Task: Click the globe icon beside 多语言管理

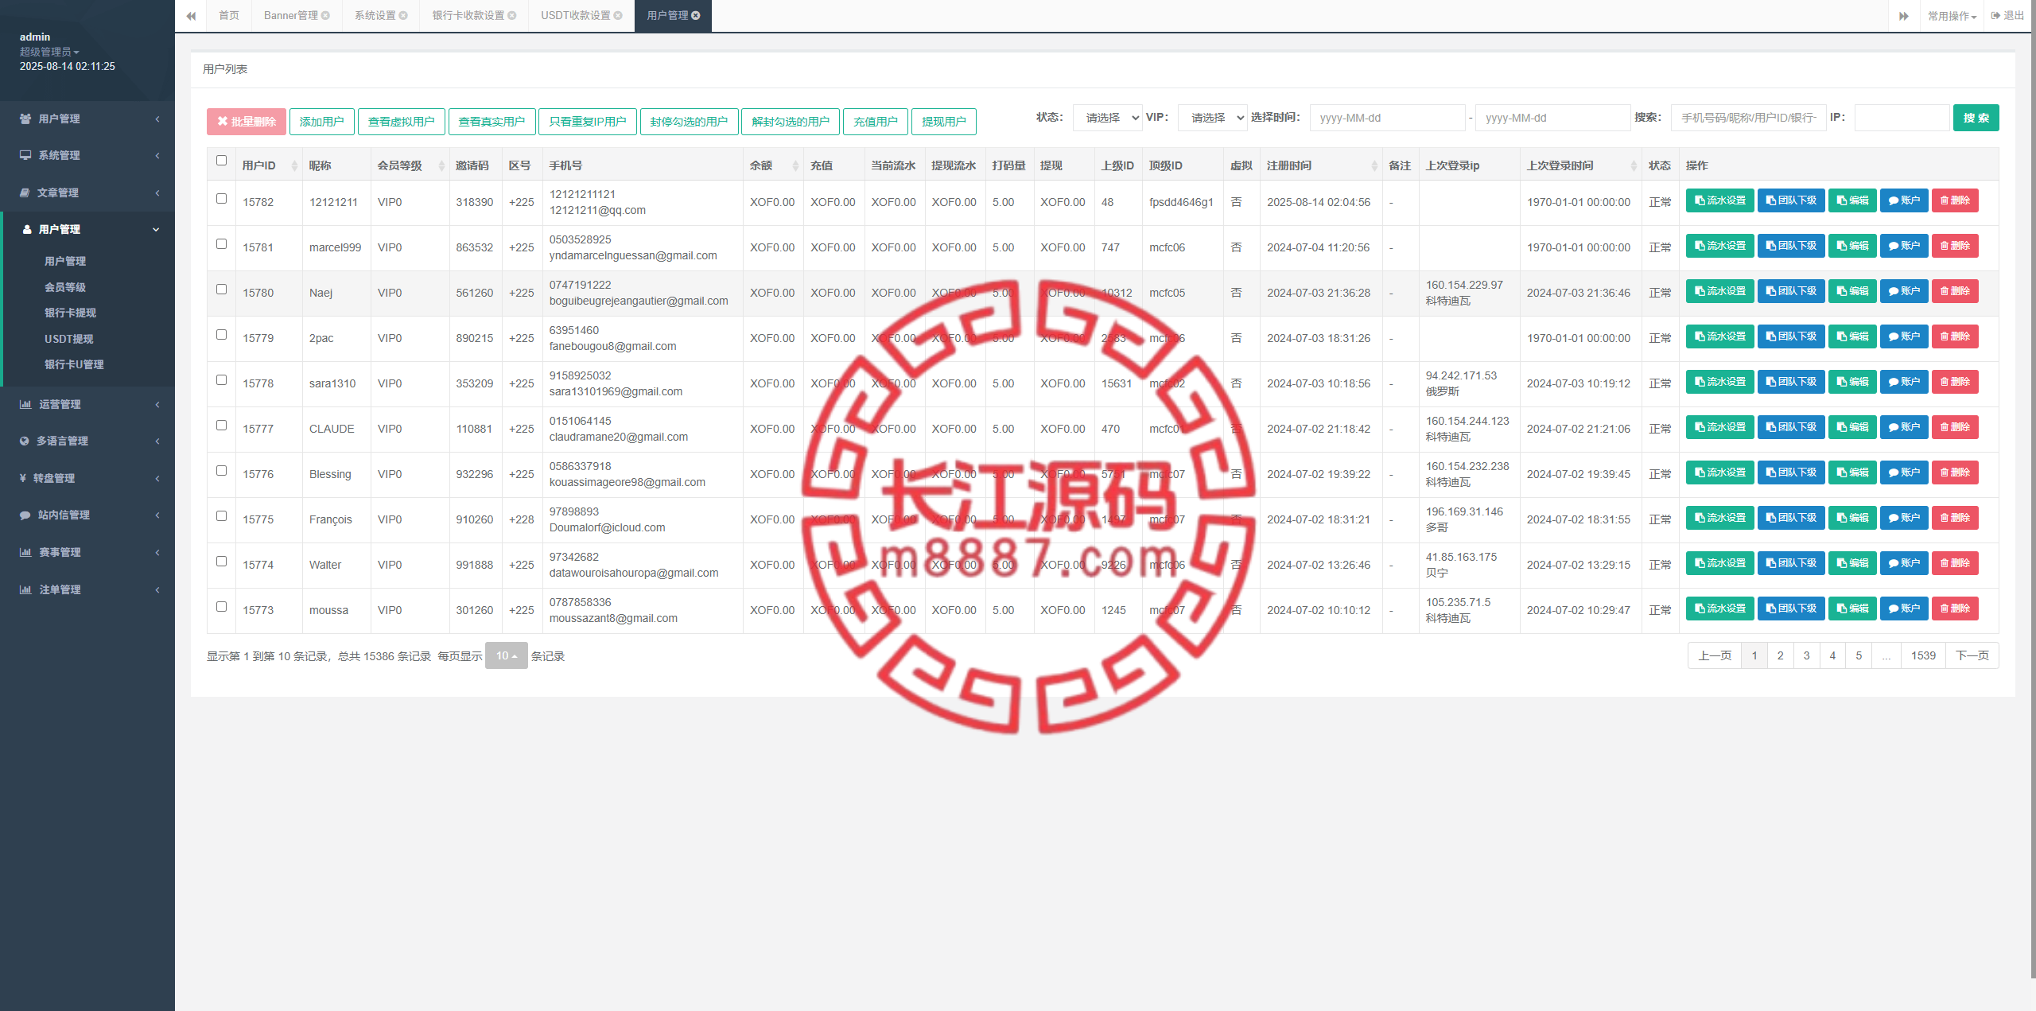Action: coord(25,441)
